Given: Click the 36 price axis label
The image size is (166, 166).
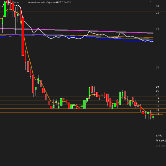Looking at the screenshot, I should (157, 29).
